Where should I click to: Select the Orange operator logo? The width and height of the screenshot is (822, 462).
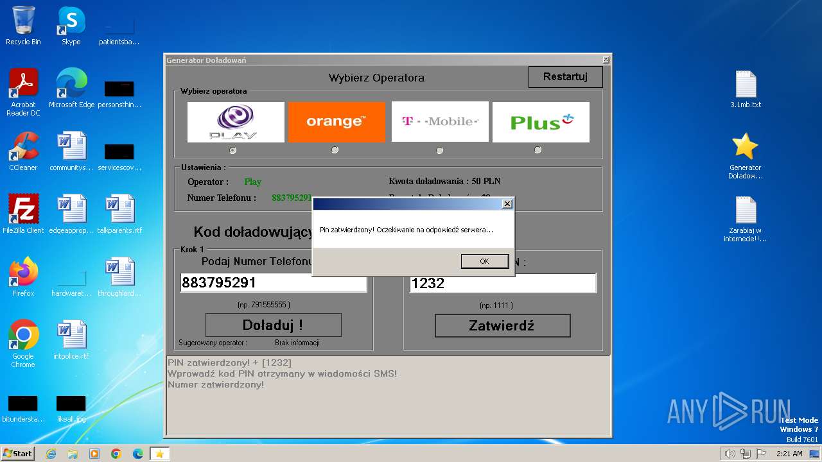337,122
